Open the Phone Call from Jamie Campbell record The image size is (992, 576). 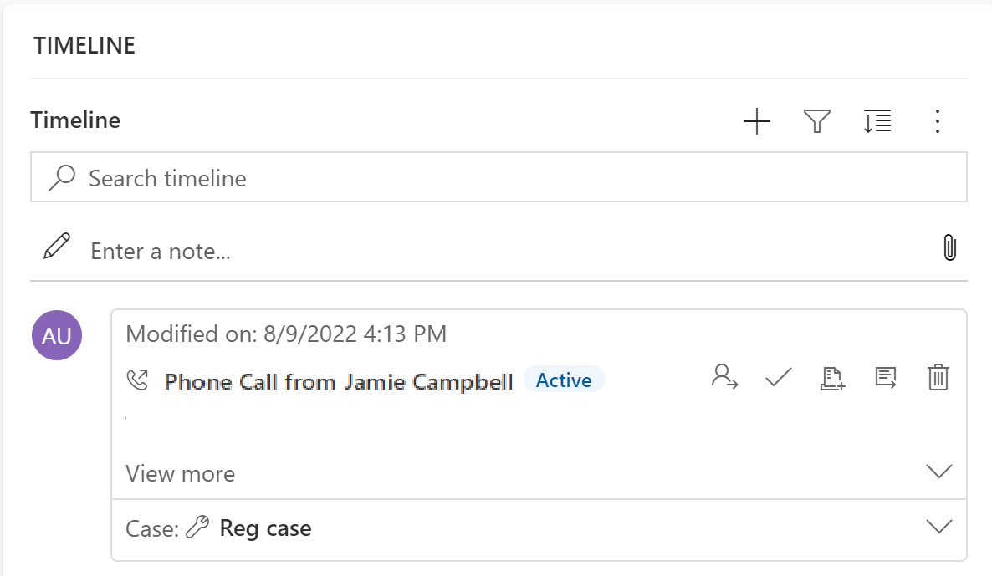pos(338,381)
